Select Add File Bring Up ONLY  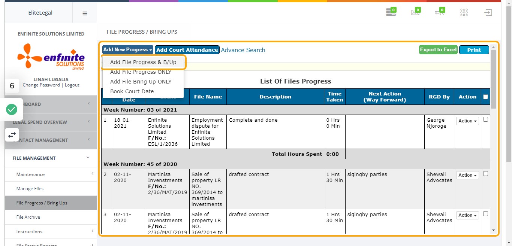coord(143,82)
